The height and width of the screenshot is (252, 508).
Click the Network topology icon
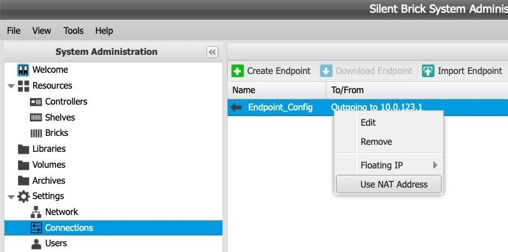(36, 212)
